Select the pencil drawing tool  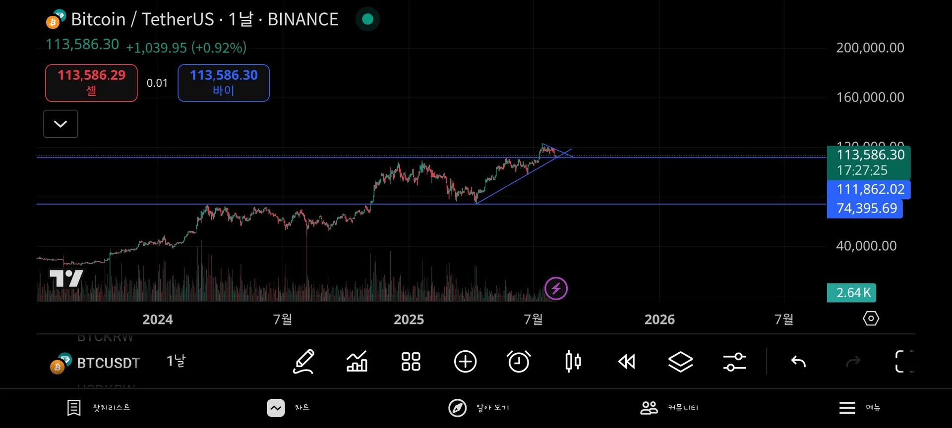coord(303,362)
